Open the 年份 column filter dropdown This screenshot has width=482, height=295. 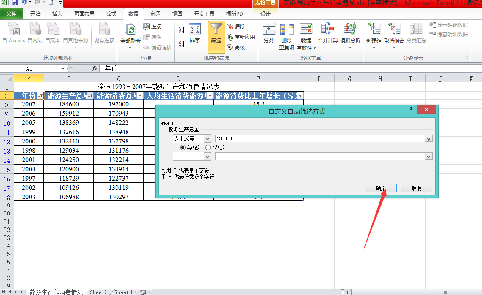(40, 96)
